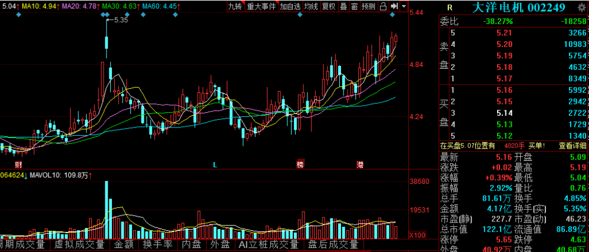The image size is (589, 252).
Task: Click the 港 marker below the candlesticks
Action: click(x=359, y=165)
